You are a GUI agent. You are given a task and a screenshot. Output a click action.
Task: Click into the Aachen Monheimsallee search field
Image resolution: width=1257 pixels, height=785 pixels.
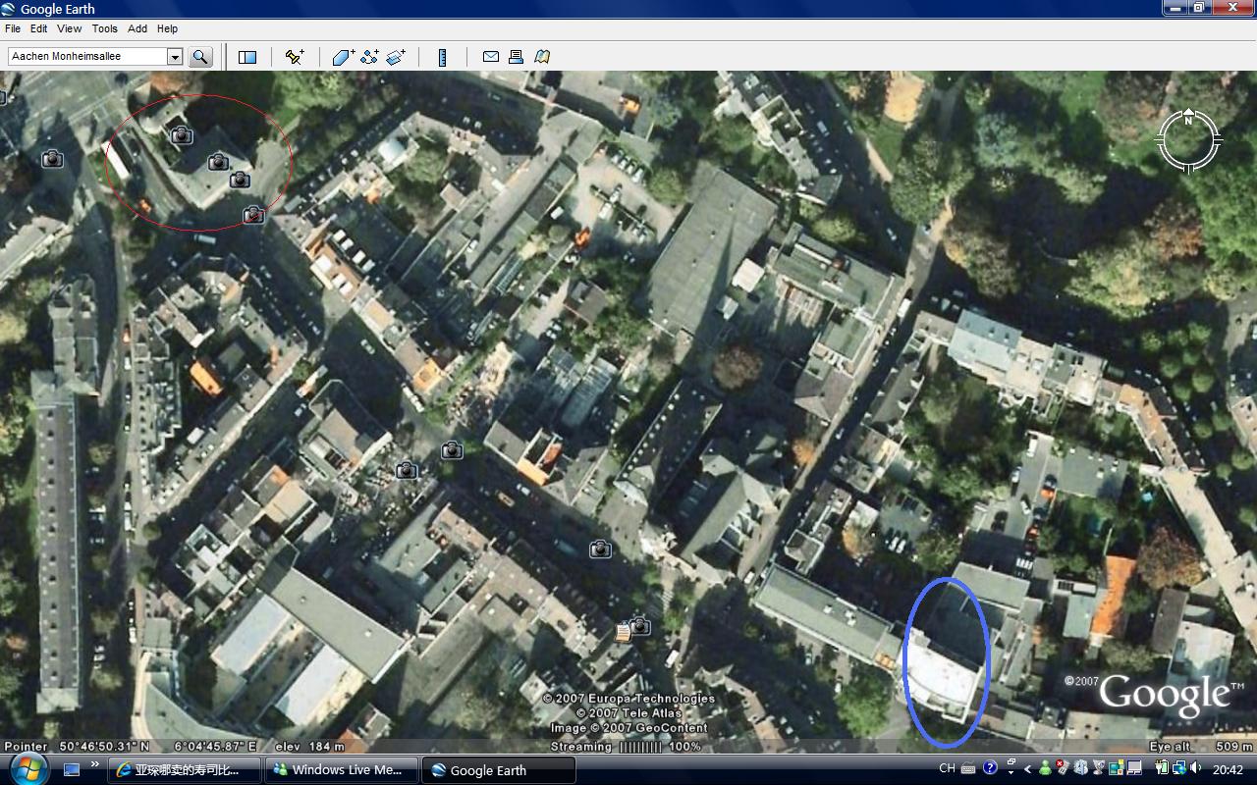coord(87,57)
